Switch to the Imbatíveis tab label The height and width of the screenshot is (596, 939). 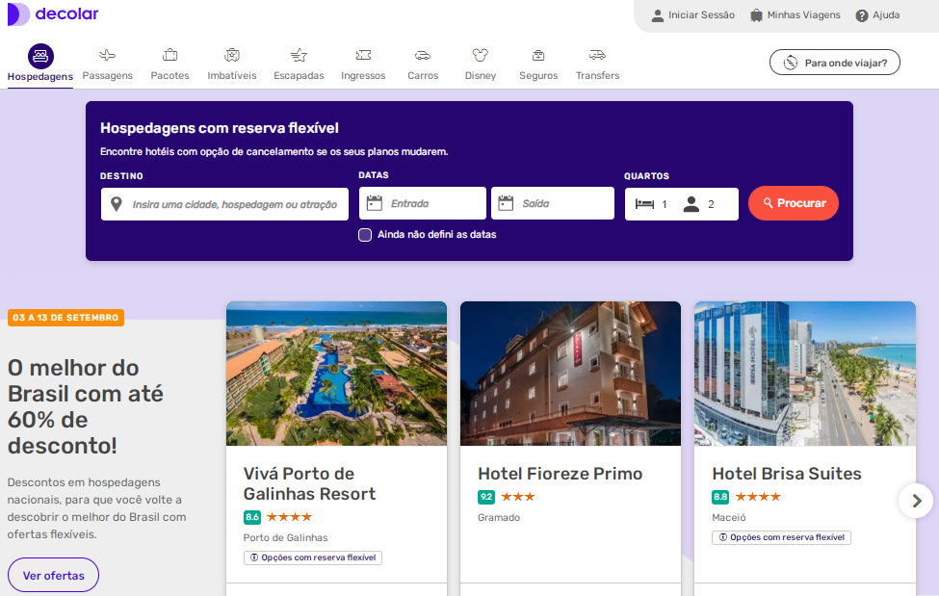(x=232, y=75)
